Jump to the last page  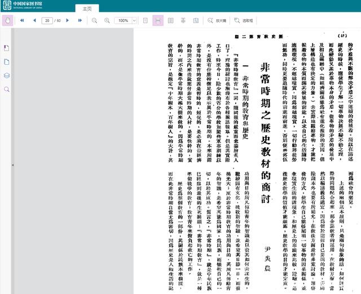(x=81, y=21)
